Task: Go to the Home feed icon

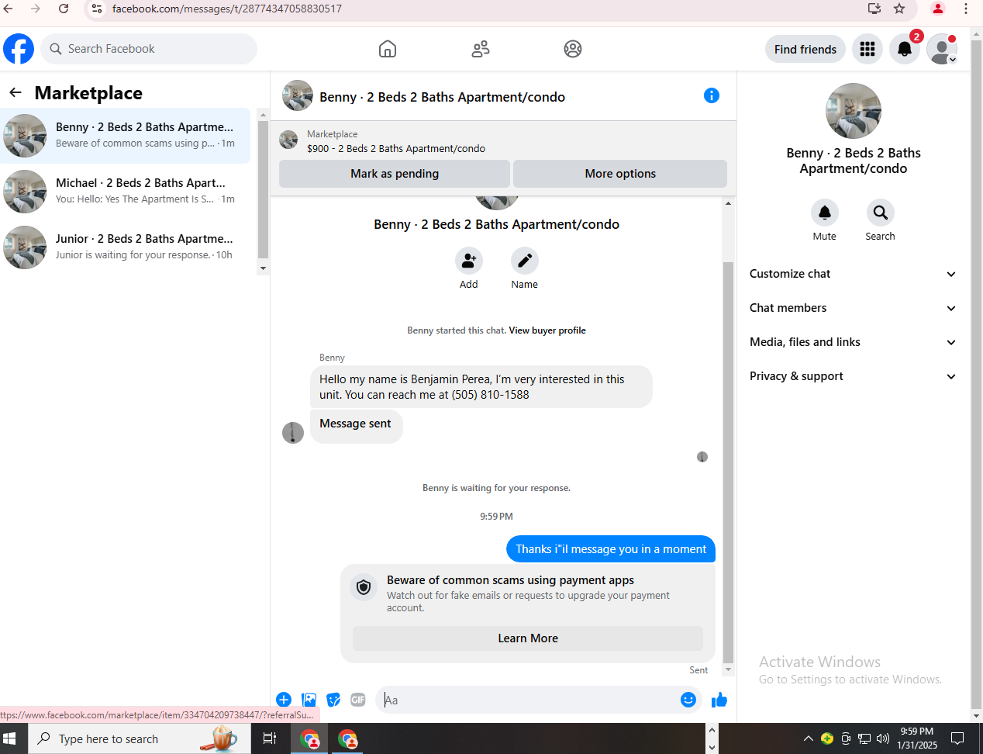Action: coord(388,49)
